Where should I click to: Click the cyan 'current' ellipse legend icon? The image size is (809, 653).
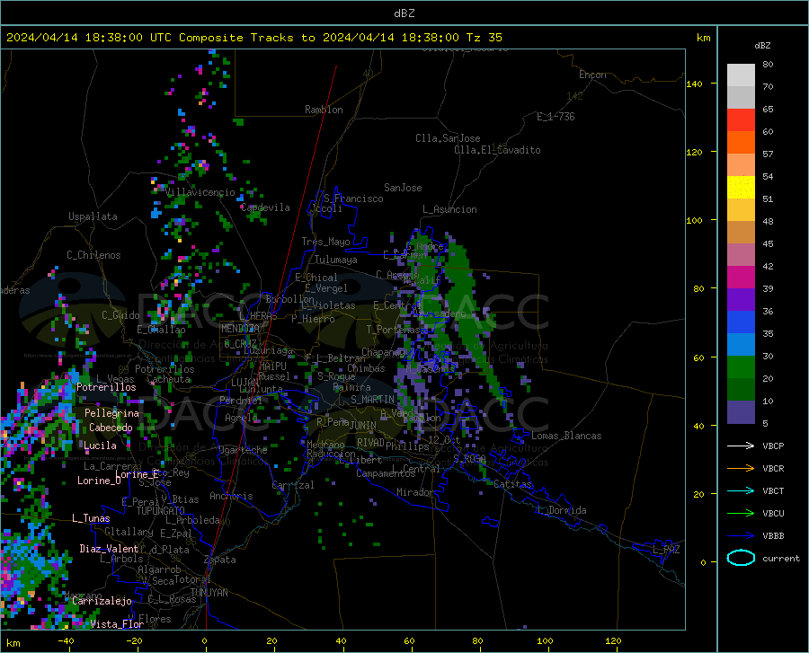tap(741, 558)
